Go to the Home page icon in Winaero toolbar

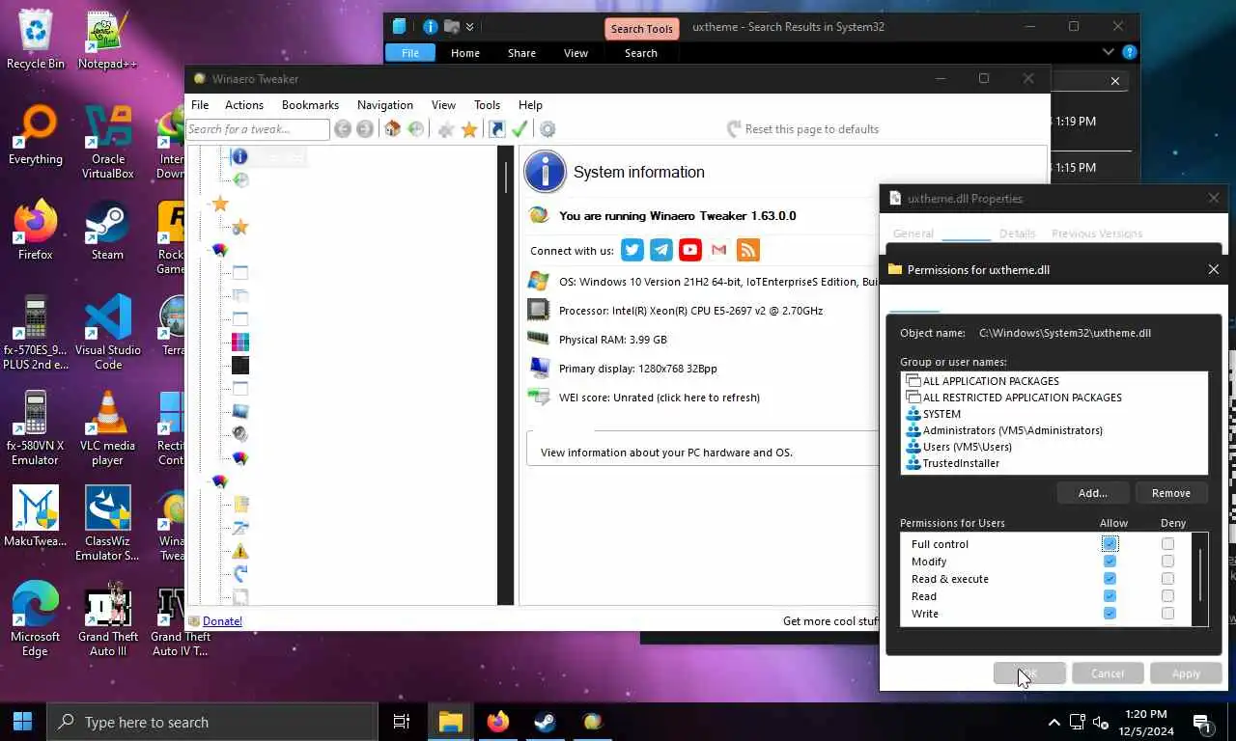tap(392, 129)
